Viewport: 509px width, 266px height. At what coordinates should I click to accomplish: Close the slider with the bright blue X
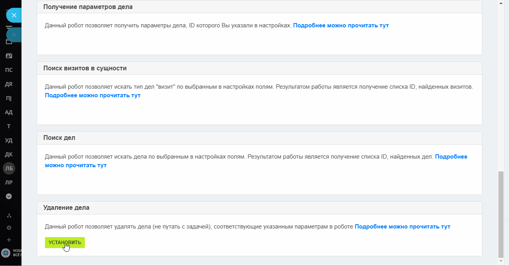coord(14,15)
